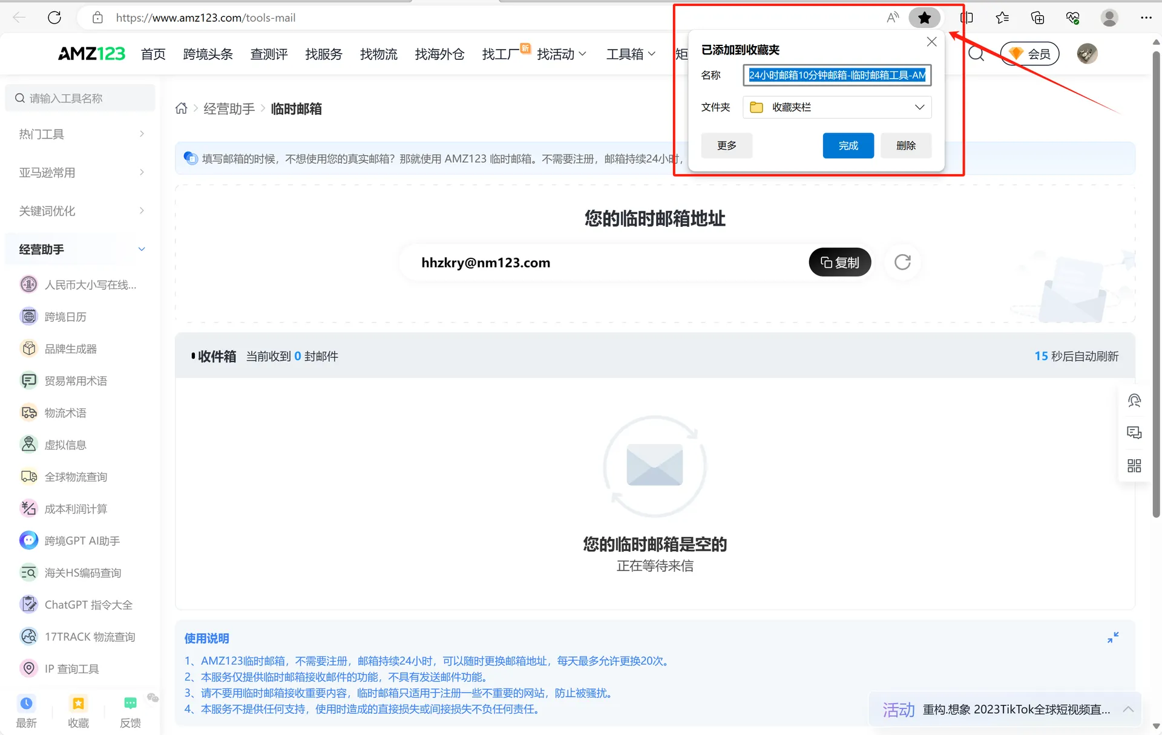Click the browser refresh icon
The height and width of the screenshot is (735, 1162).
(x=54, y=18)
